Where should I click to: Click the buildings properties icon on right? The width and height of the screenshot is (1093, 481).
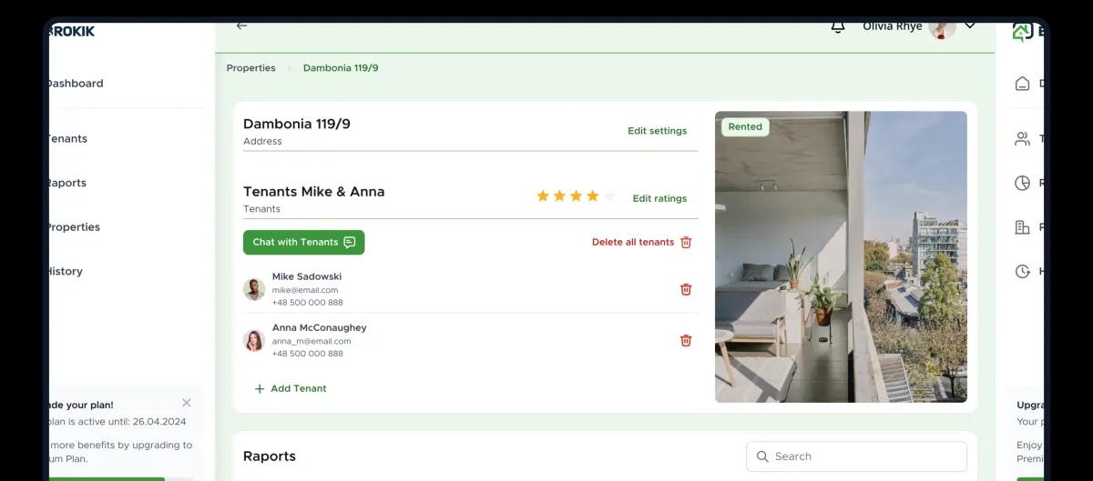[x=1022, y=227]
